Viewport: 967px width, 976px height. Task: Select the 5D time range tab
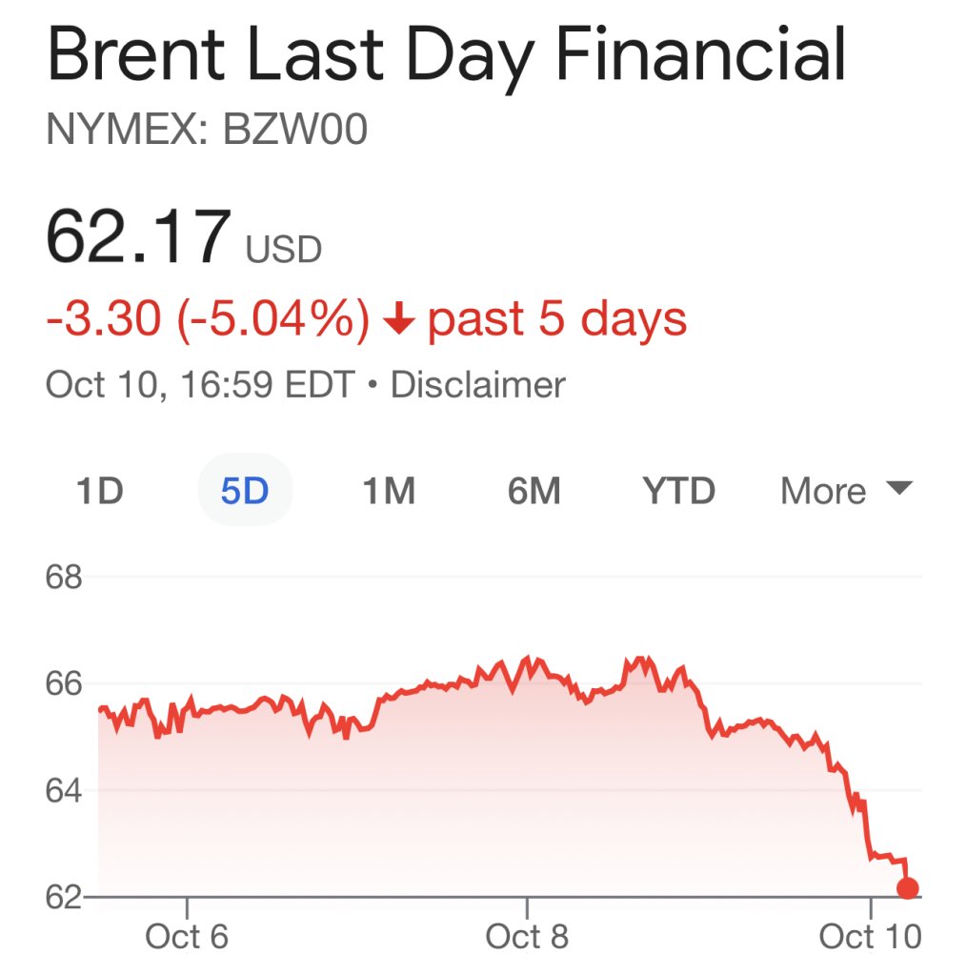[x=245, y=492]
